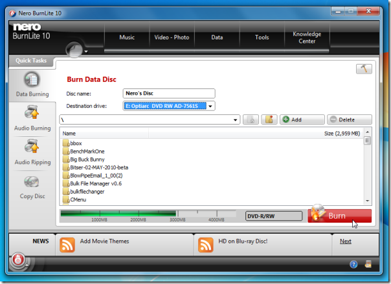Viewport: 391px width, 284px height.
Task: Click RSS icon beside Add Movie Themes
Action: pyautogui.click(x=67, y=245)
